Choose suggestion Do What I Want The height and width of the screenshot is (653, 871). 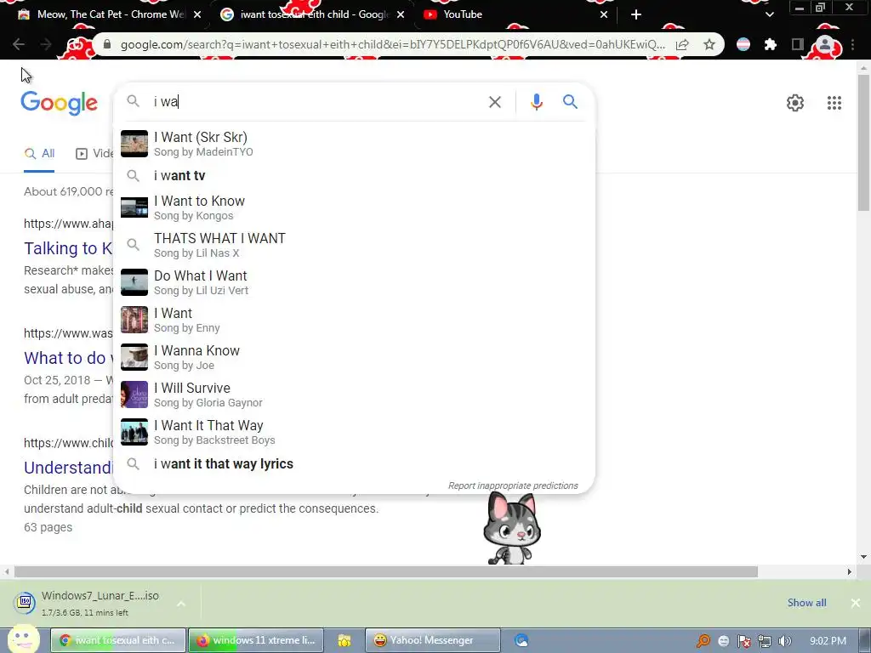point(354,282)
